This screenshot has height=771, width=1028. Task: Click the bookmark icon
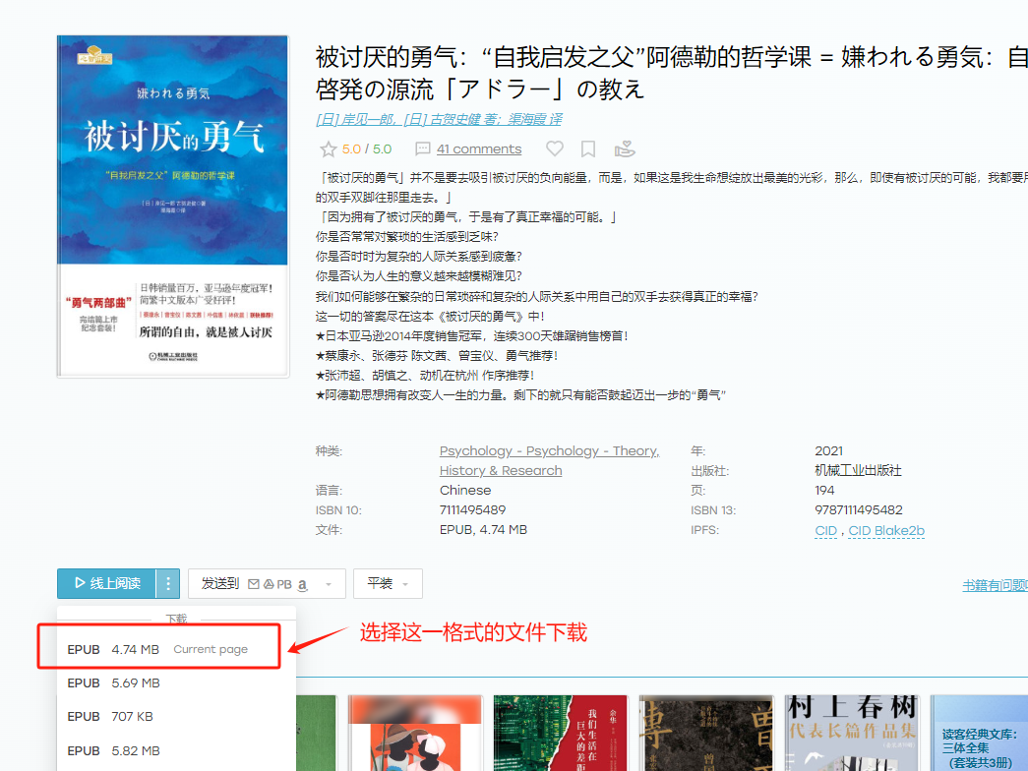click(588, 149)
